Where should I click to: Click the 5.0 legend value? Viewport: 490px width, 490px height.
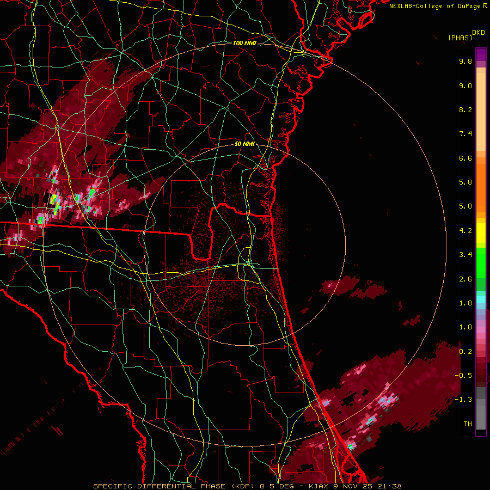[465, 206]
